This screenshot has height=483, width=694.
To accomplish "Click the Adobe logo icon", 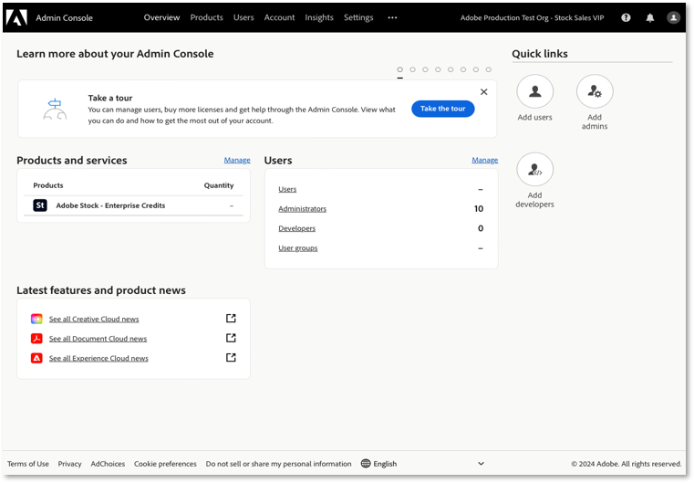I will coord(16,17).
